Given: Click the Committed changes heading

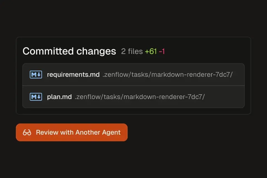Looking at the screenshot, I should click(x=69, y=51).
